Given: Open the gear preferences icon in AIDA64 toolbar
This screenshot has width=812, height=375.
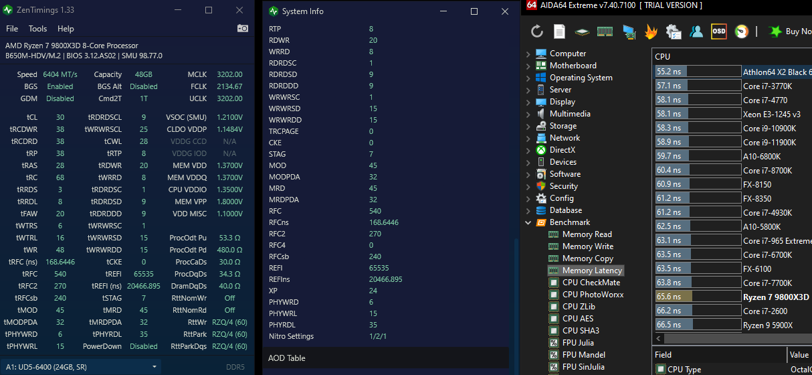Looking at the screenshot, I should (x=674, y=31).
